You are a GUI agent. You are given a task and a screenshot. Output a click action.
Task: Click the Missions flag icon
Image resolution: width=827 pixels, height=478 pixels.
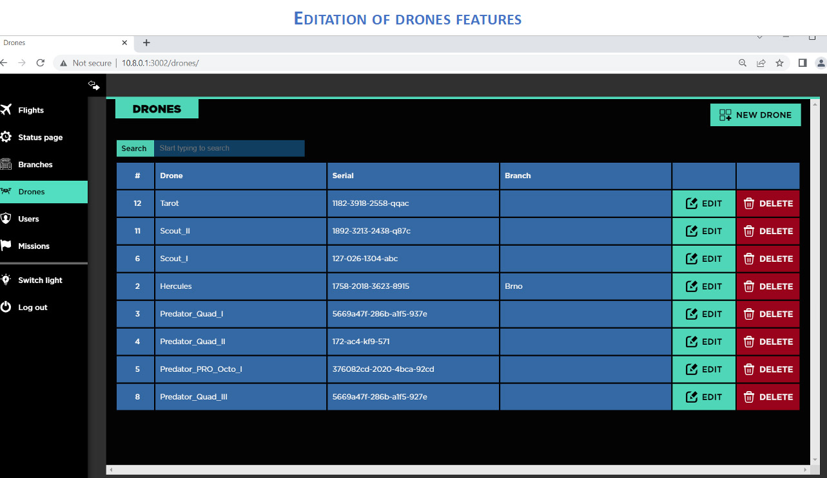click(x=6, y=246)
